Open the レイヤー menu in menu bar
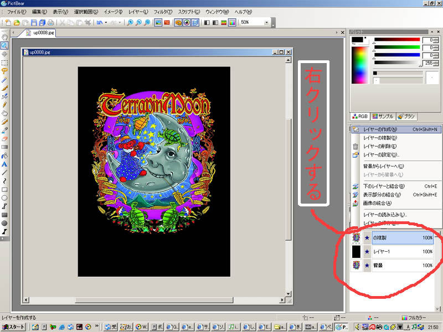The width and height of the screenshot is (443, 332). (x=138, y=12)
